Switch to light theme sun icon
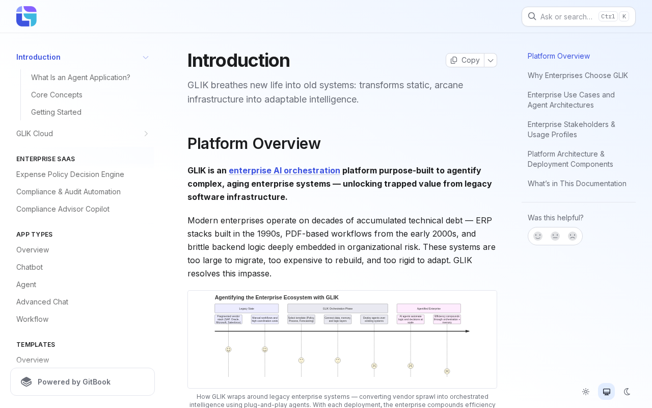 pos(586,392)
